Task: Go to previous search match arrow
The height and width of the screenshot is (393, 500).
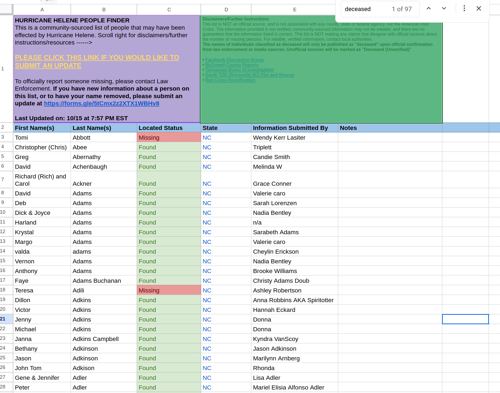Action: pos(429,9)
